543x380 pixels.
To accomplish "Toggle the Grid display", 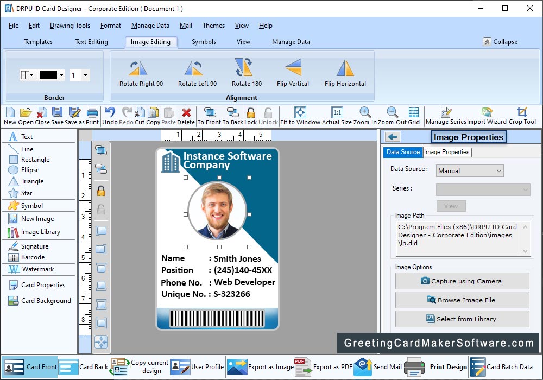I will 414,112.
